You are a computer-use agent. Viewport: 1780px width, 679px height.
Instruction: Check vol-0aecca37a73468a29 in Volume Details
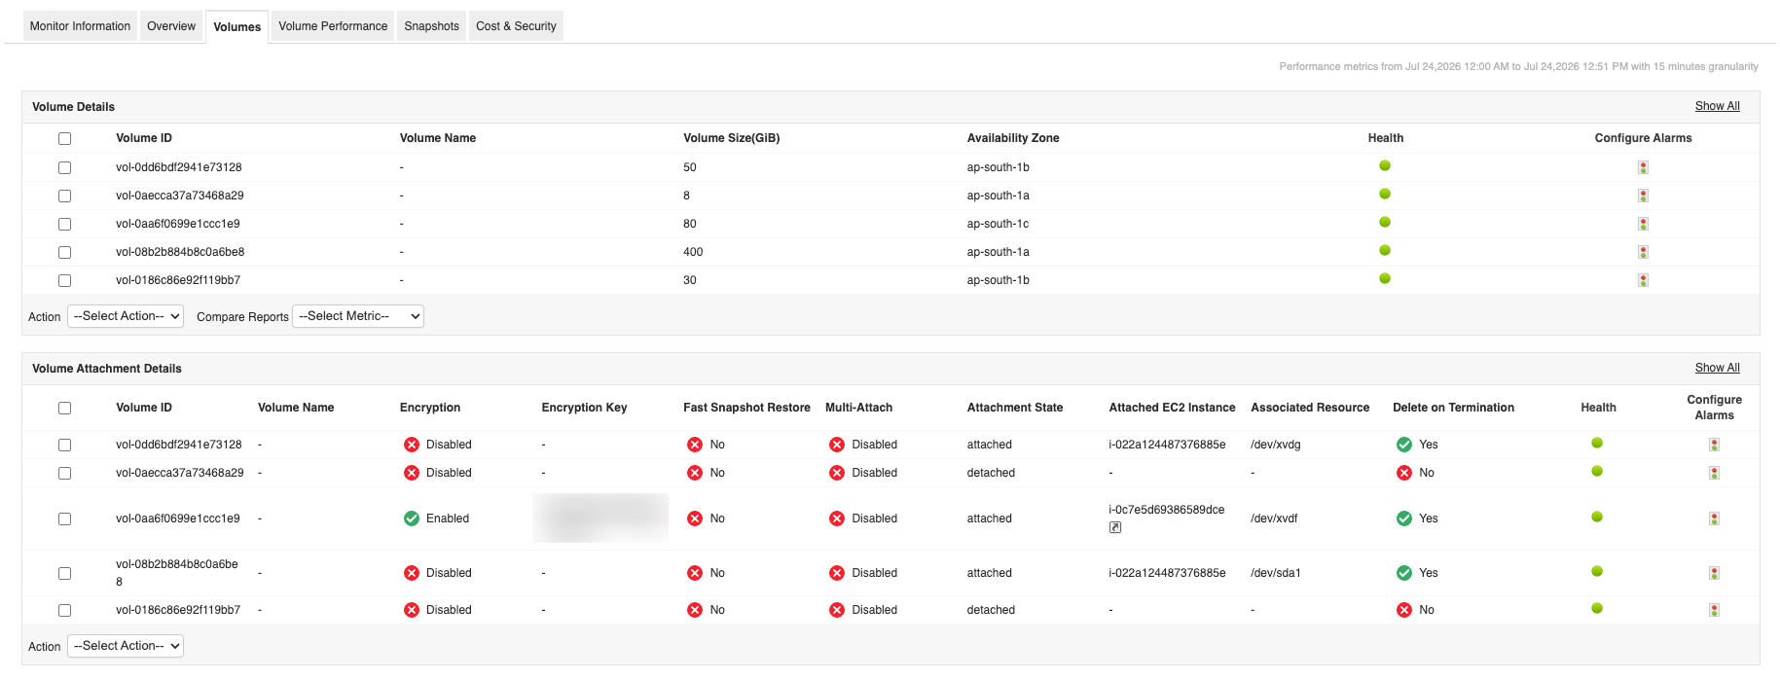[64, 196]
